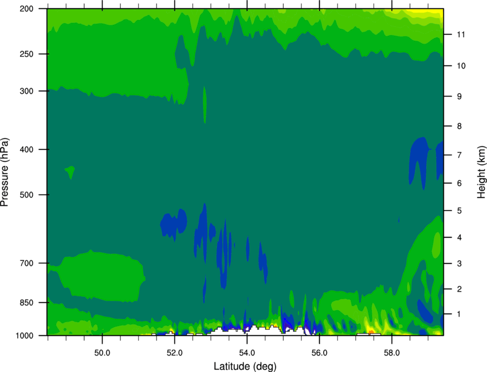Click the 1 km height label

459,314
